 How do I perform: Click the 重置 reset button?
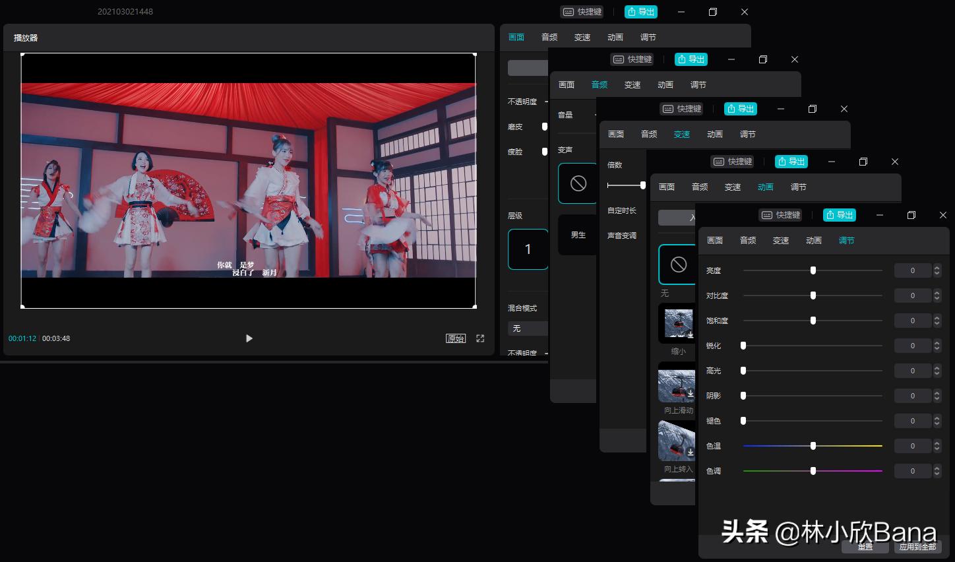tap(865, 546)
